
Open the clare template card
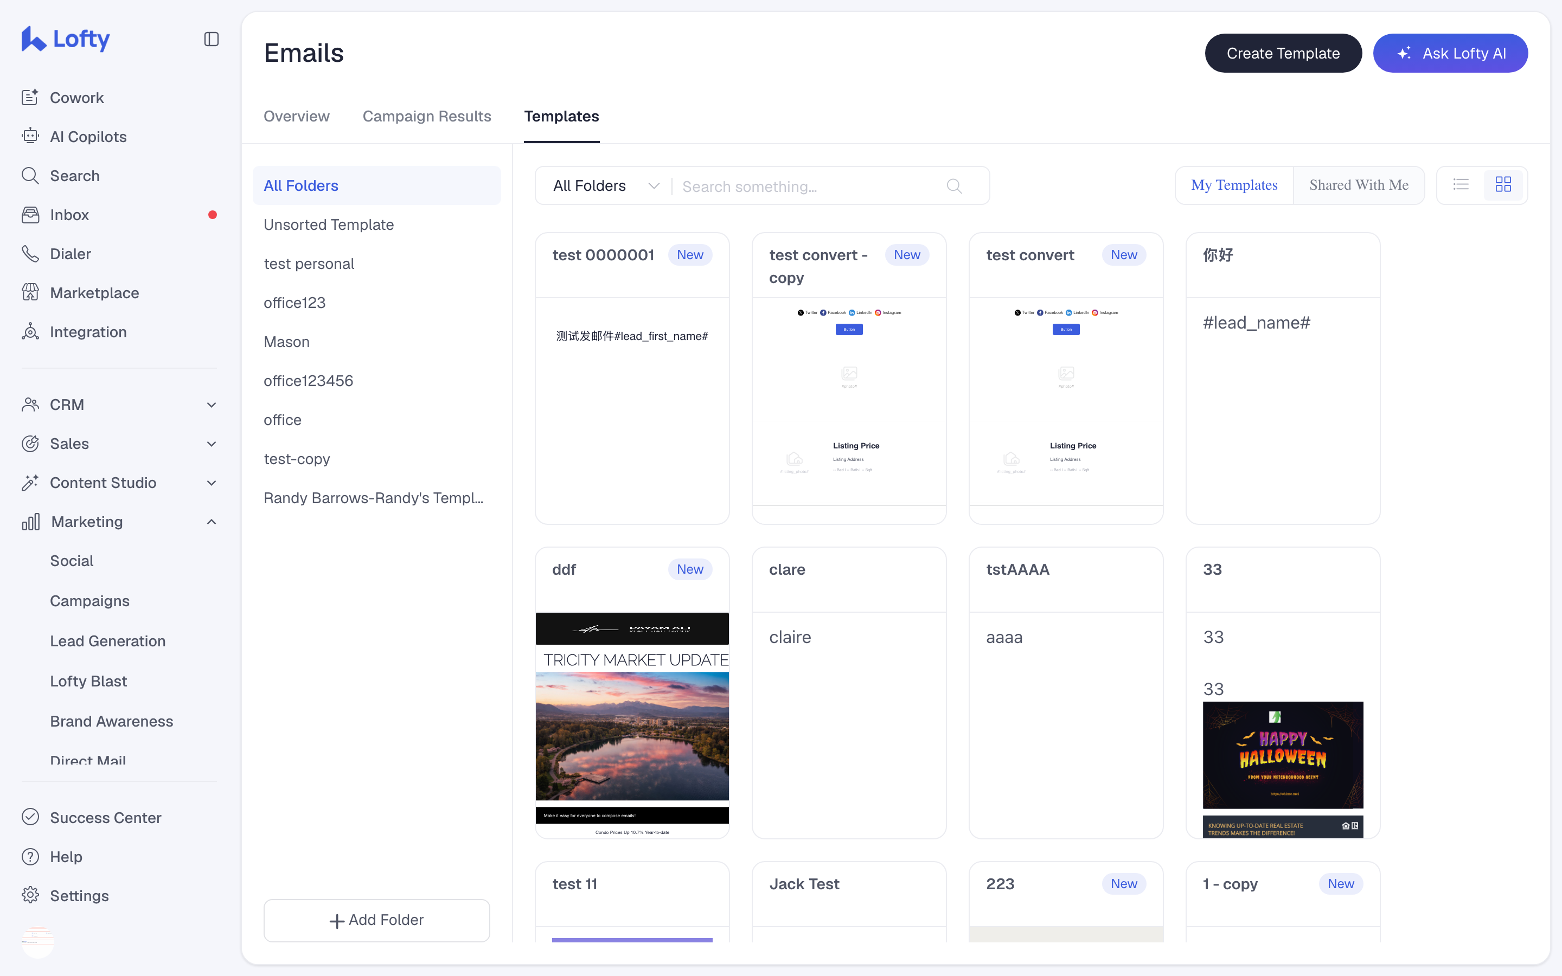click(849, 692)
